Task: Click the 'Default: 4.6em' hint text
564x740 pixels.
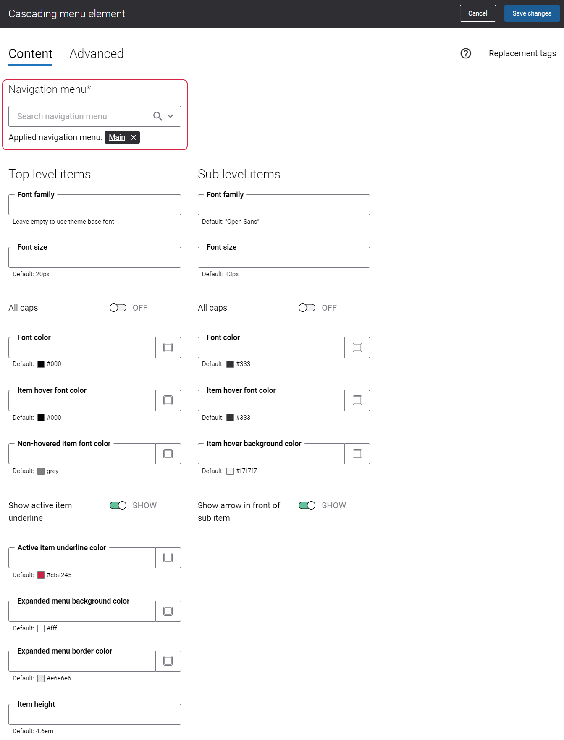Action: (x=33, y=731)
